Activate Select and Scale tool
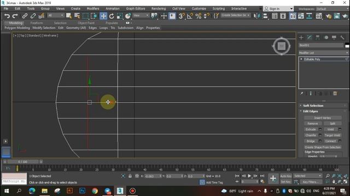Image resolution: width=350 pixels, height=196 pixels. pos(120,16)
